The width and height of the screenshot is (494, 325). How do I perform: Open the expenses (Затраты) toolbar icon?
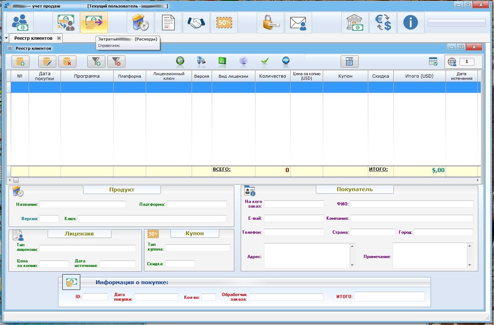pyautogui.click(x=94, y=23)
